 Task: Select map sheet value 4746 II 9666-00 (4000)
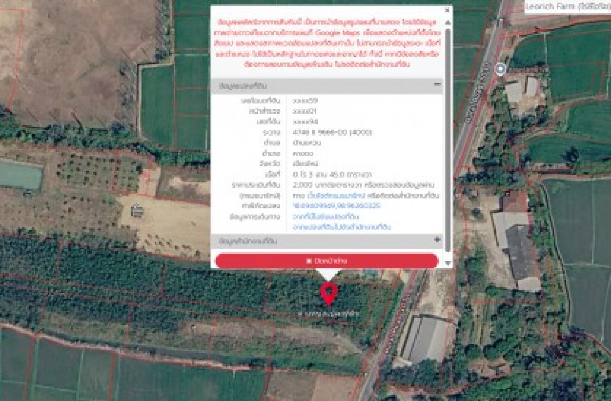(x=332, y=132)
